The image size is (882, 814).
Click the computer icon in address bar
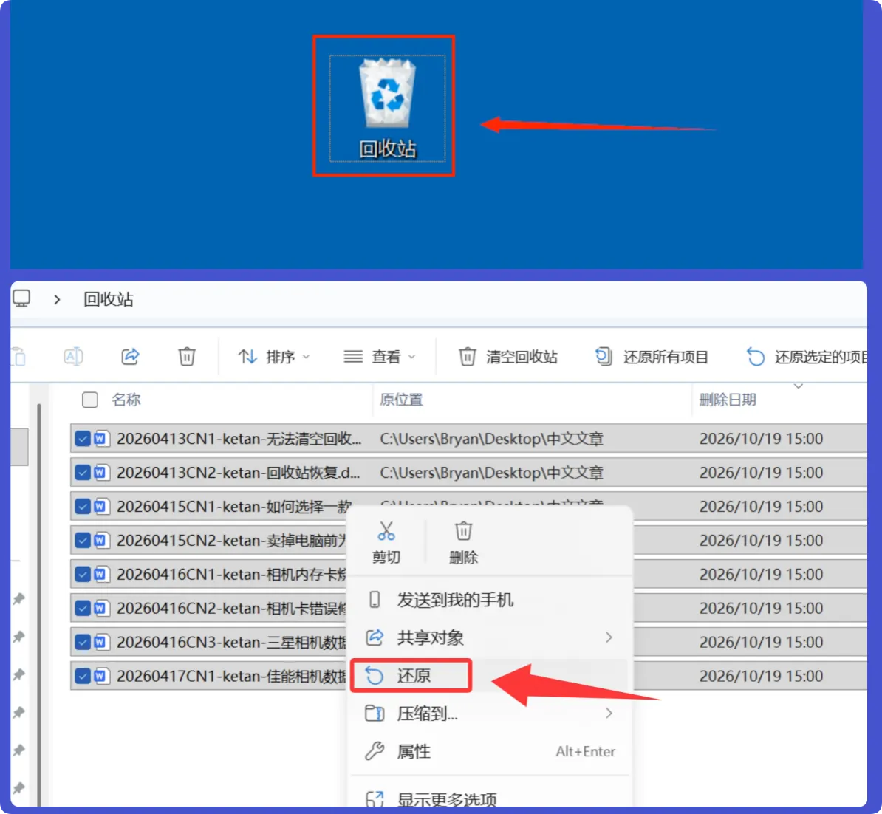coord(22,298)
